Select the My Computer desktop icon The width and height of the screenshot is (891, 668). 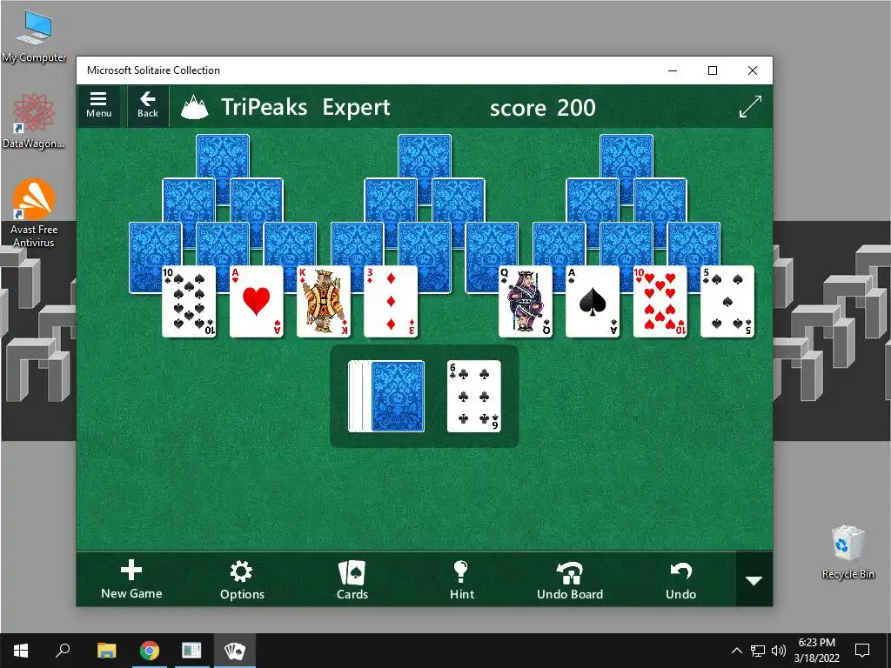[34, 37]
